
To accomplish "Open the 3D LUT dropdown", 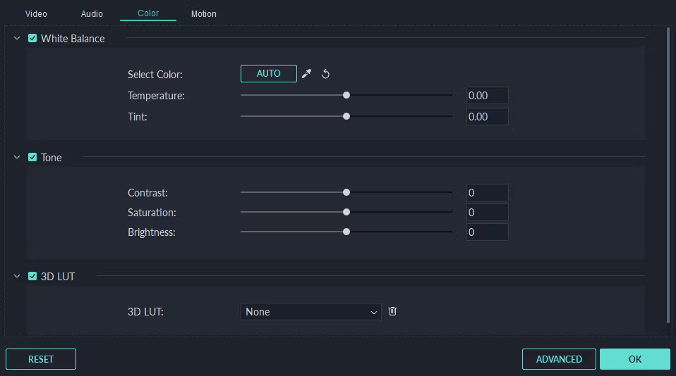I will click(x=310, y=312).
